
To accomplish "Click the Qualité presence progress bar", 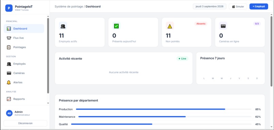I will tap(161, 124).
